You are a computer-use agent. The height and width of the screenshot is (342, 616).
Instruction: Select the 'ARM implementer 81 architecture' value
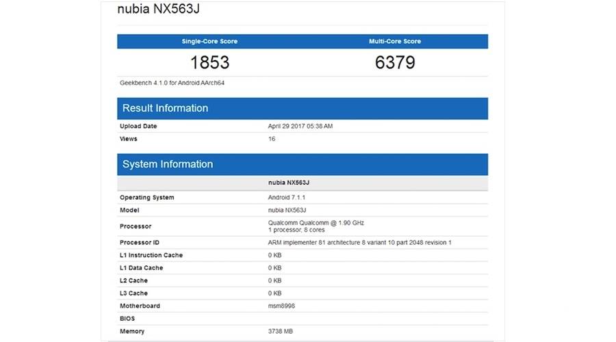(359, 243)
